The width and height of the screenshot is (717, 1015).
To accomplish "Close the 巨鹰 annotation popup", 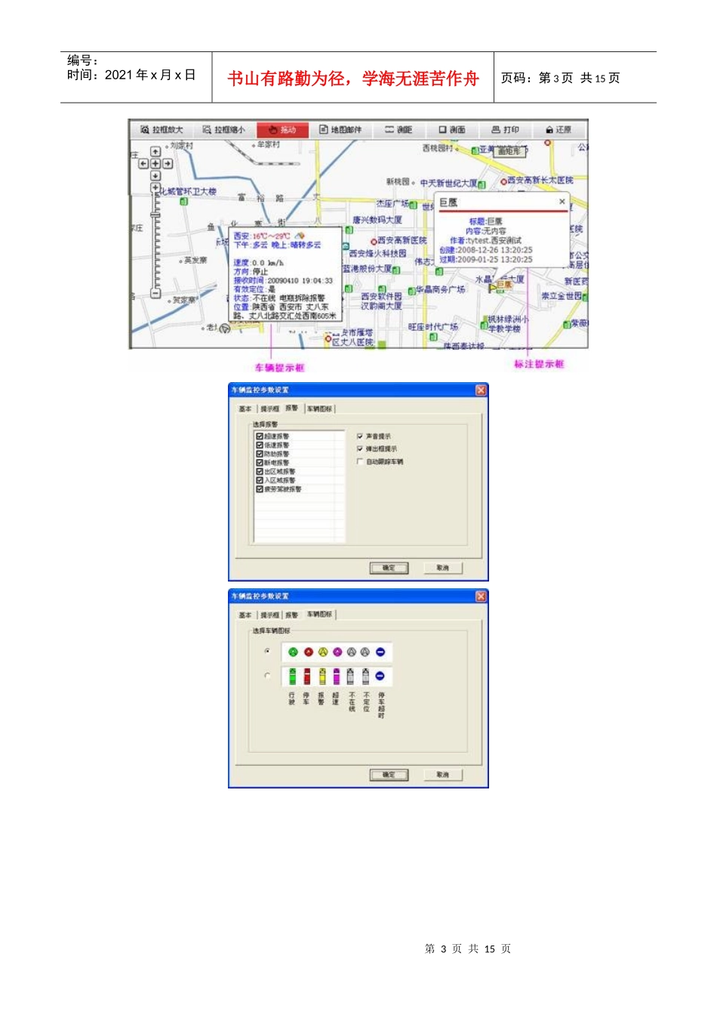I will click(562, 202).
